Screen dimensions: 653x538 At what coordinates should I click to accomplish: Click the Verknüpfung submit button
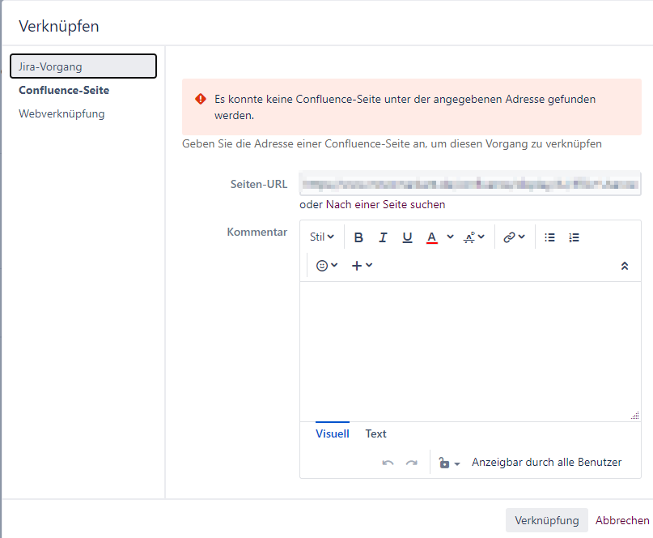point(547,520)
